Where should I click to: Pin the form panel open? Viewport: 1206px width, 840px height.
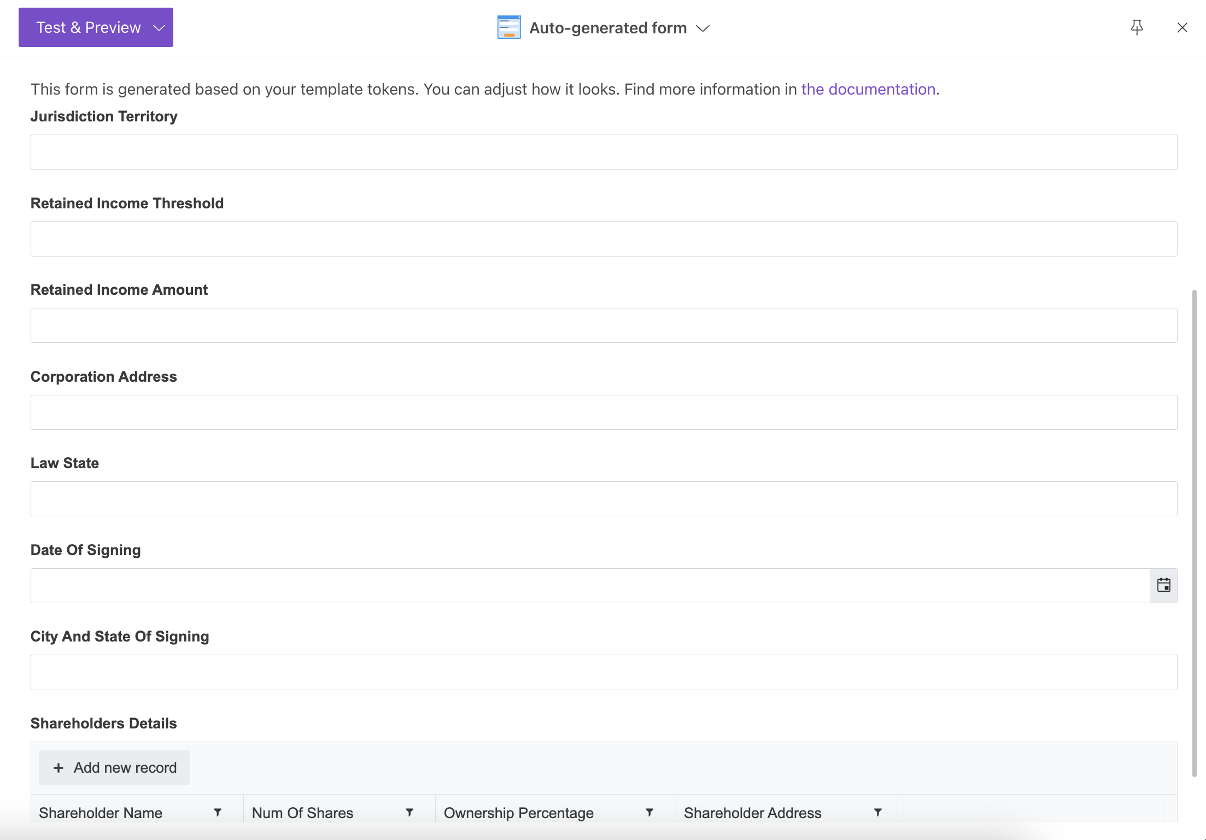(x=1136, y=27)
